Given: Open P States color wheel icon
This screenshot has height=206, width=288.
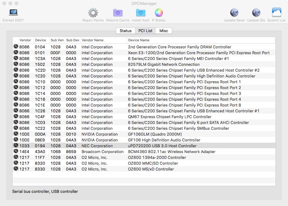Looking at the screenshot, I should pos(159,13).
